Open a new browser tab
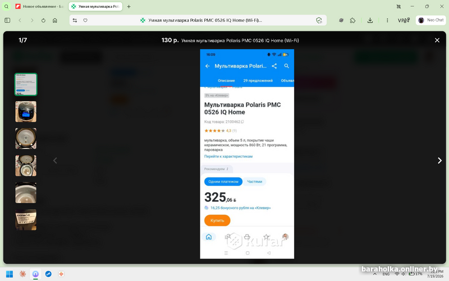449x281 pixels. click(129, 6)
